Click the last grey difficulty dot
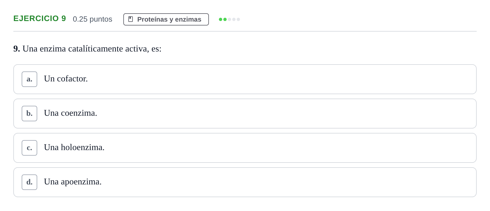The height and width of the screenshot is (211, 490). (238, 19)
